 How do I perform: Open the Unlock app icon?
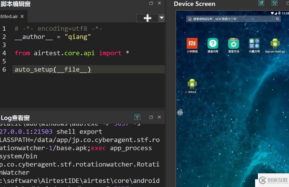click(x=192, y=84)
